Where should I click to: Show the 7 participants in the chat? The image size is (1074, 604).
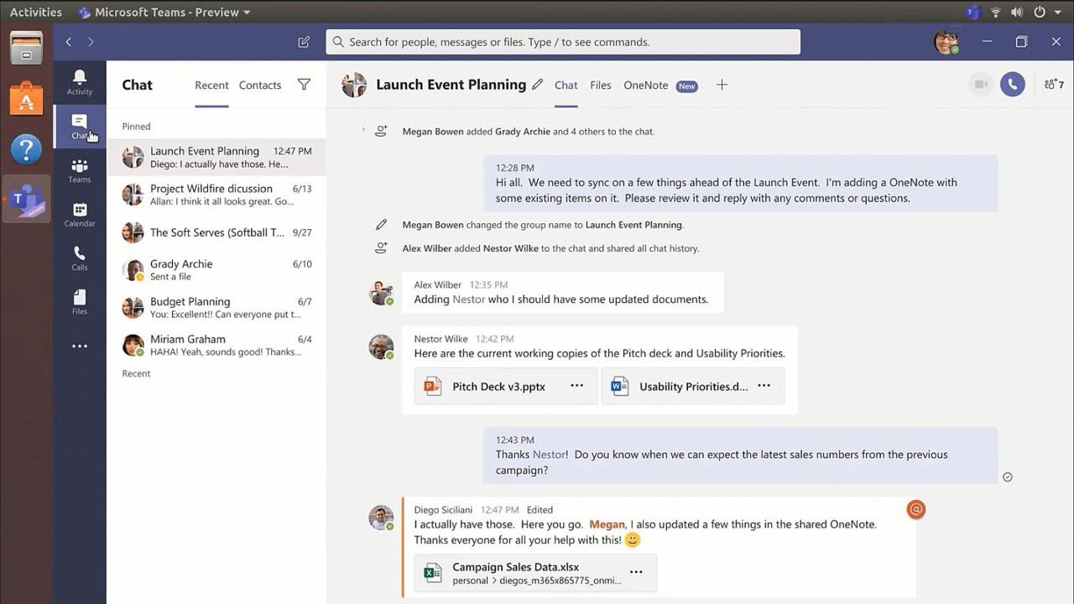coord(1054,85)
